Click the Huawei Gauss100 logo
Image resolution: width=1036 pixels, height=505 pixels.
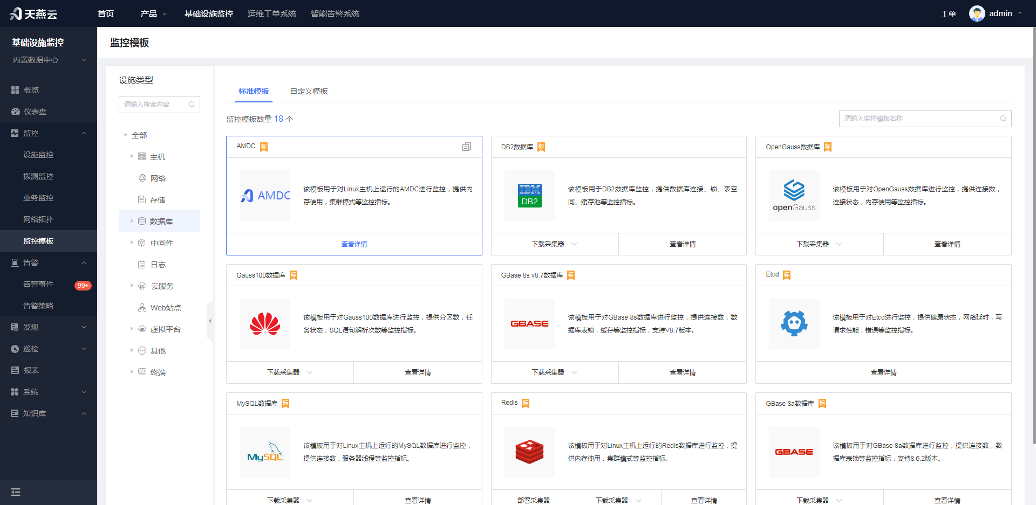(x=265, y=324)
